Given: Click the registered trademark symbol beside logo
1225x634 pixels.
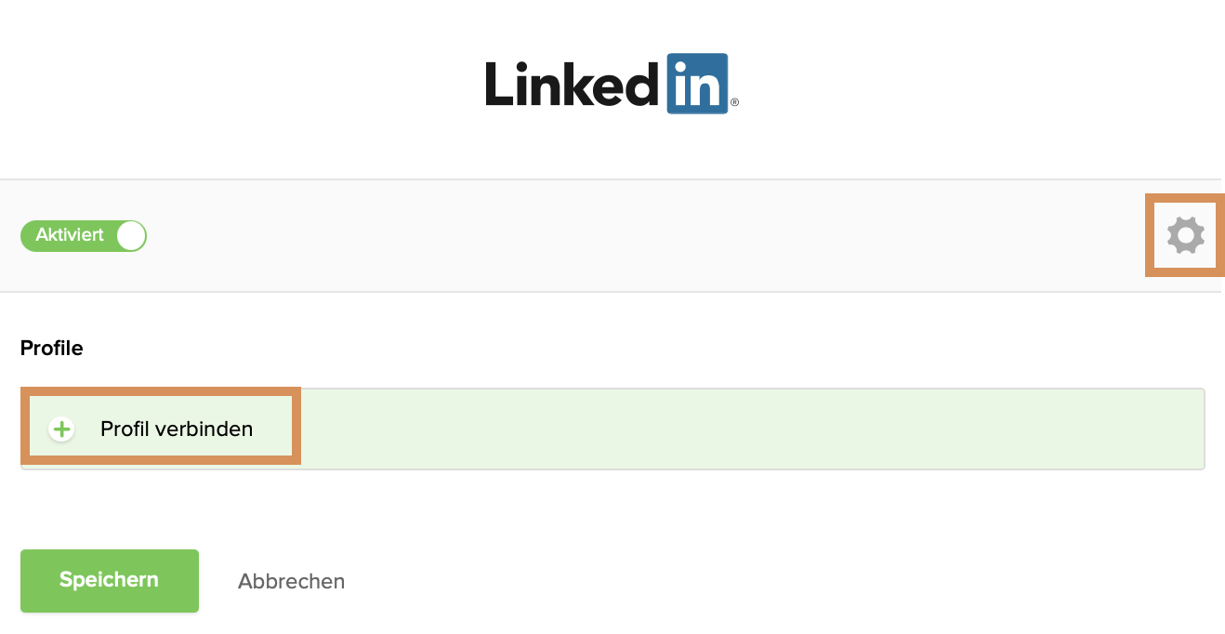Looking at the screenshot, I should coord(734,103).
